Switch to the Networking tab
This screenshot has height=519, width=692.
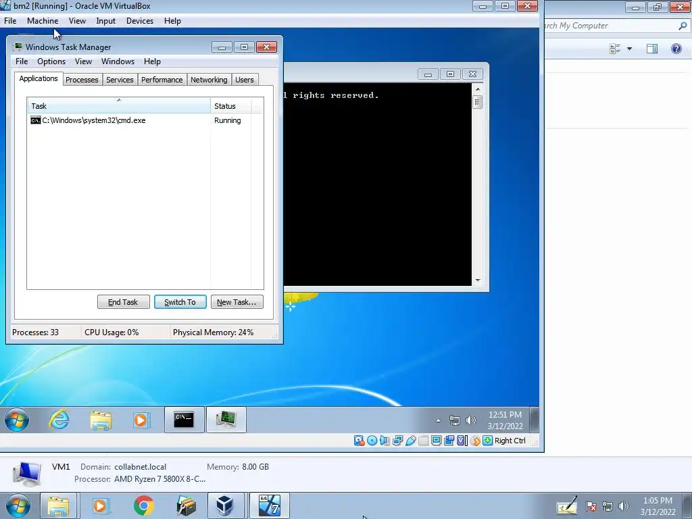(x=209, y=80)
